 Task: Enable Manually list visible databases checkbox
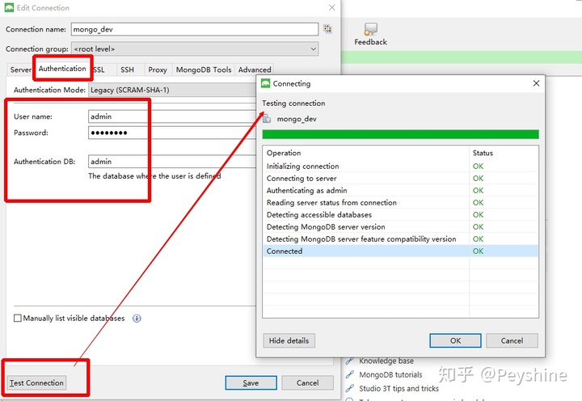[18, 319]
